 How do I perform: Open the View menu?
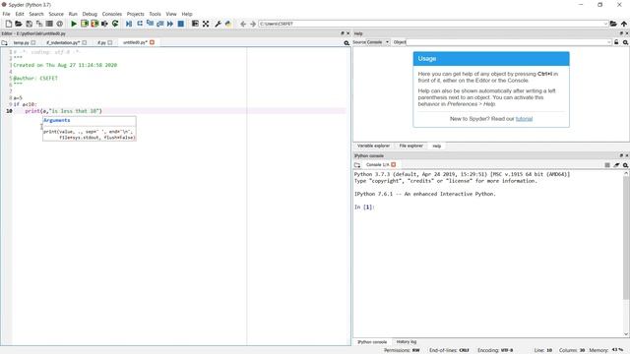(171, 14)
